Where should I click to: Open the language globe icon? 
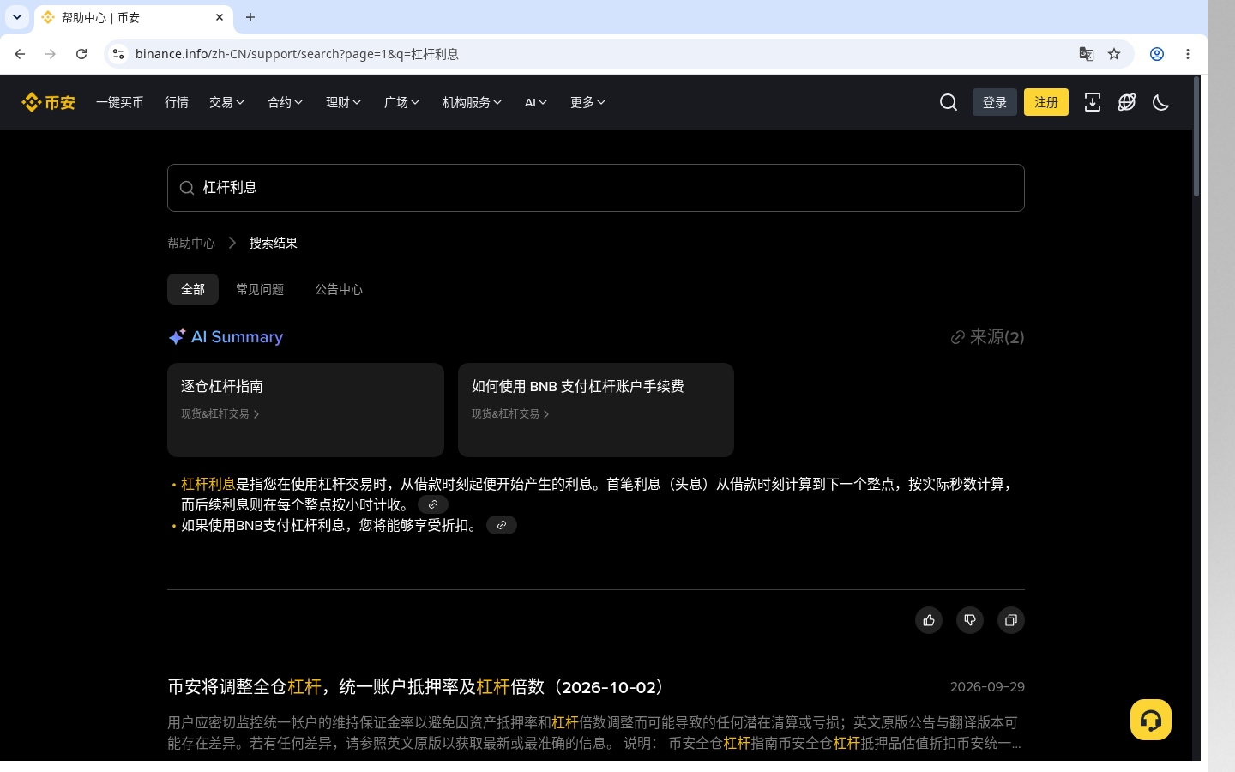1127,102
